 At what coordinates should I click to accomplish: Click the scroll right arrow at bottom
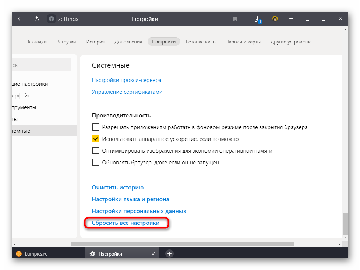click(339, 244)
